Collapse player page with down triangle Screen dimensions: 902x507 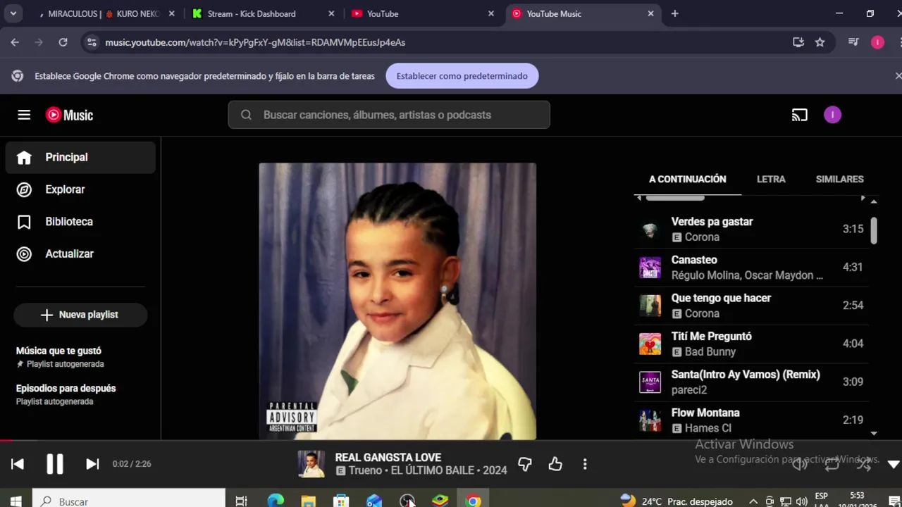(894, 464)
